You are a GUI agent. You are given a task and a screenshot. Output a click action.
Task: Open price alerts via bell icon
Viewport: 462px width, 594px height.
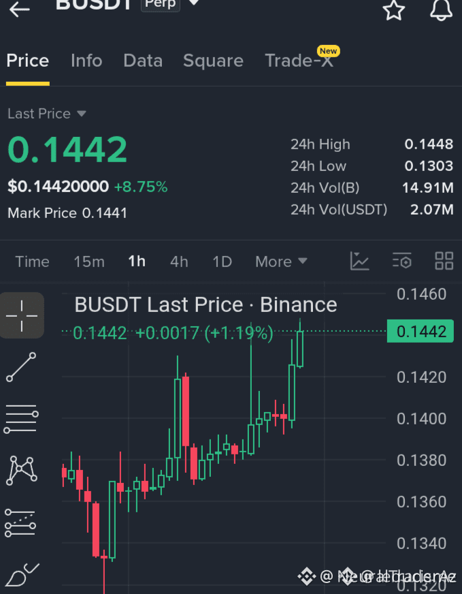click(x=441, y=9)
